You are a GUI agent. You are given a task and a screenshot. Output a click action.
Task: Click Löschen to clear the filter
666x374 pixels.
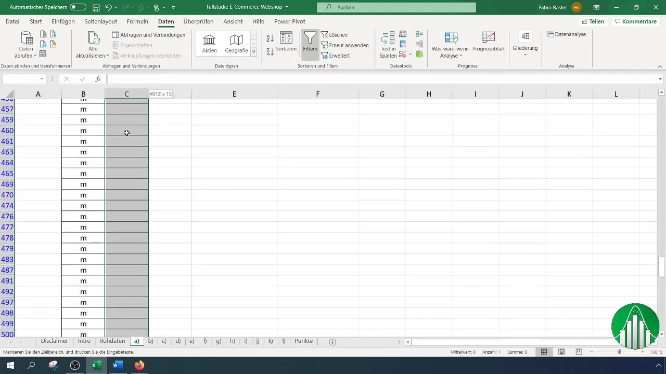[x=335, y=35]
